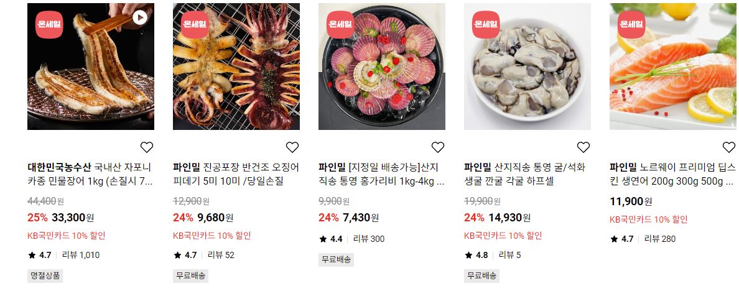Open the grilled eel product thumbnail
Image resolution: width=739 pixels, height=291 pixels.
(90, 67)
